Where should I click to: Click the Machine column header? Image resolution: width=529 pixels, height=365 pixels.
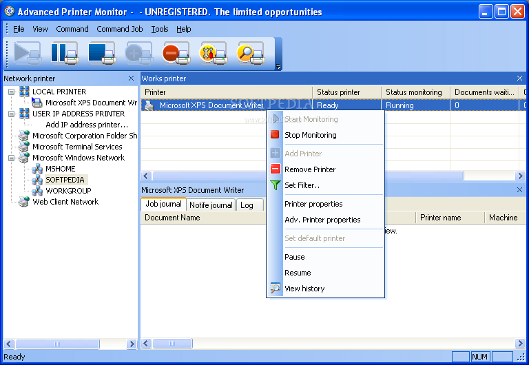click(x=505, y=218)
